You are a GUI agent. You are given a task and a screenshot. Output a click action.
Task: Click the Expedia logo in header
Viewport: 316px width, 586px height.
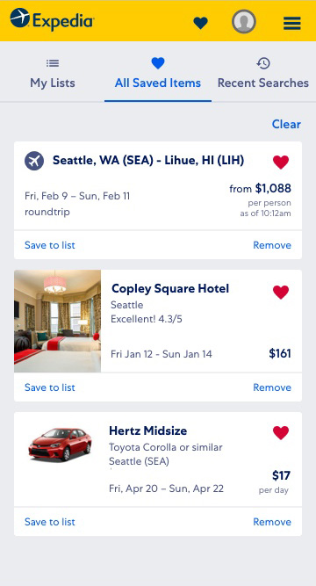(x=52, y=19)
